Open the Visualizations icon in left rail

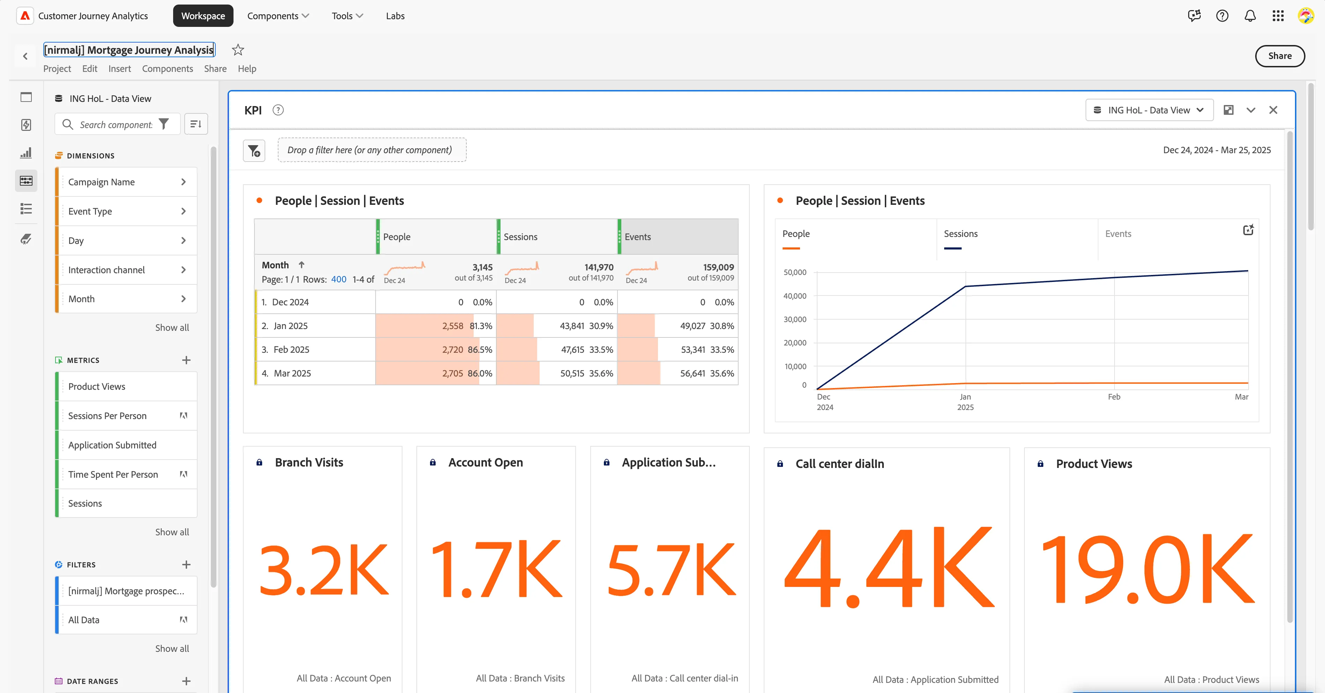coord(26,153)
